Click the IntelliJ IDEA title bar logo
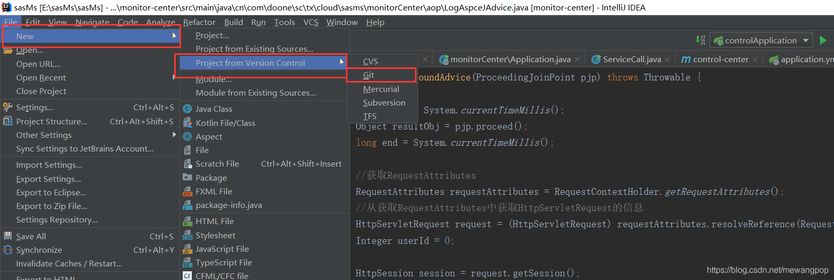The image size is (834, 280). tap(7, 7)
